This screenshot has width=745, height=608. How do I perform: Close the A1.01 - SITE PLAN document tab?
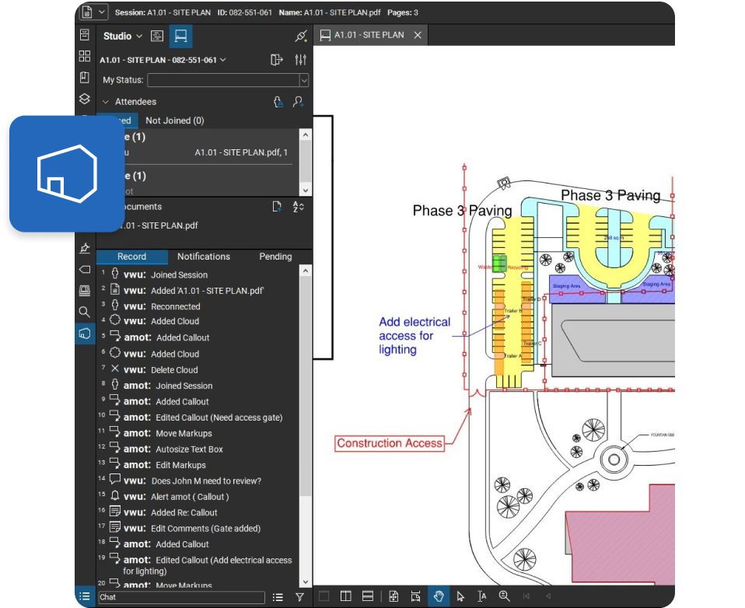coord(418,35)
